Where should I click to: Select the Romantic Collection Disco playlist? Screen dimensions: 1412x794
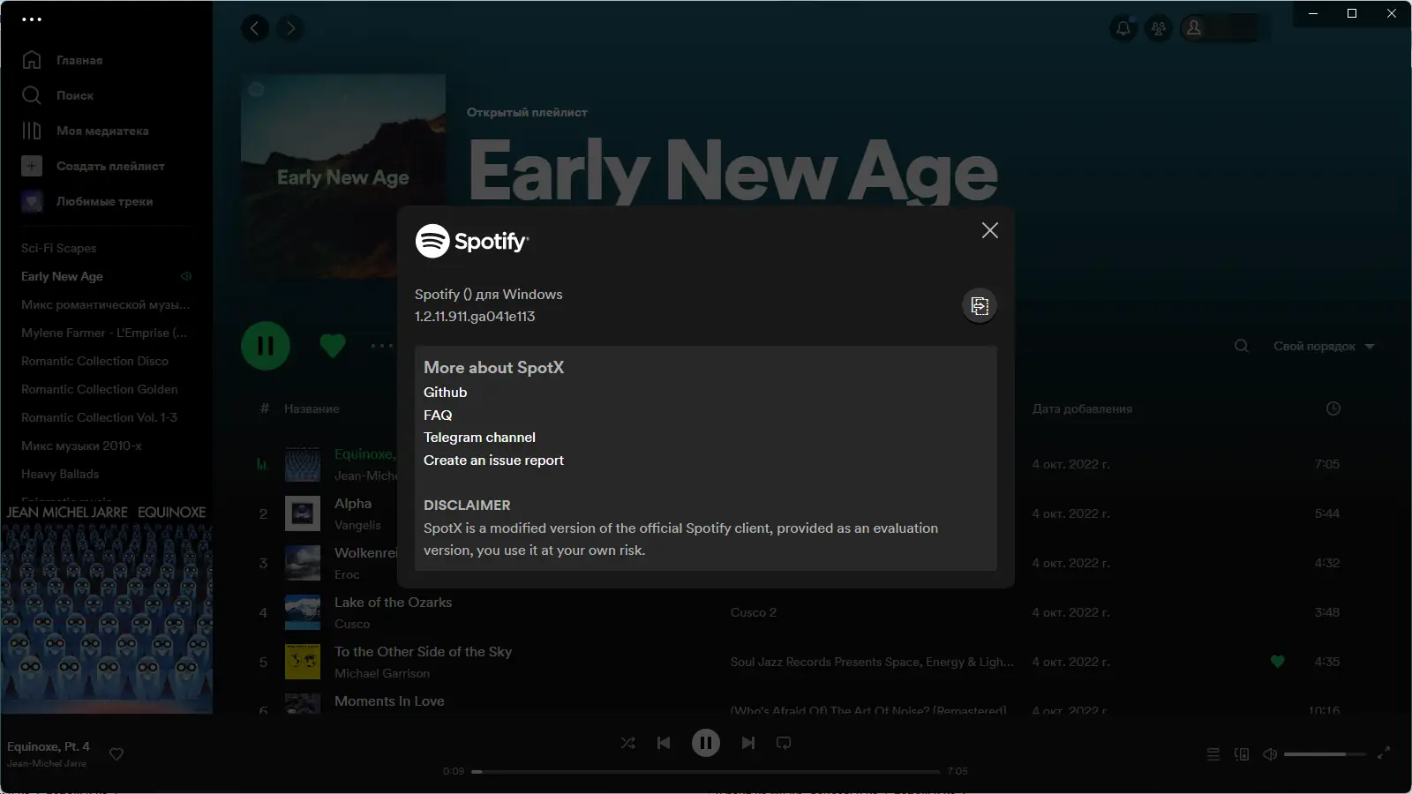click(94, 361)
